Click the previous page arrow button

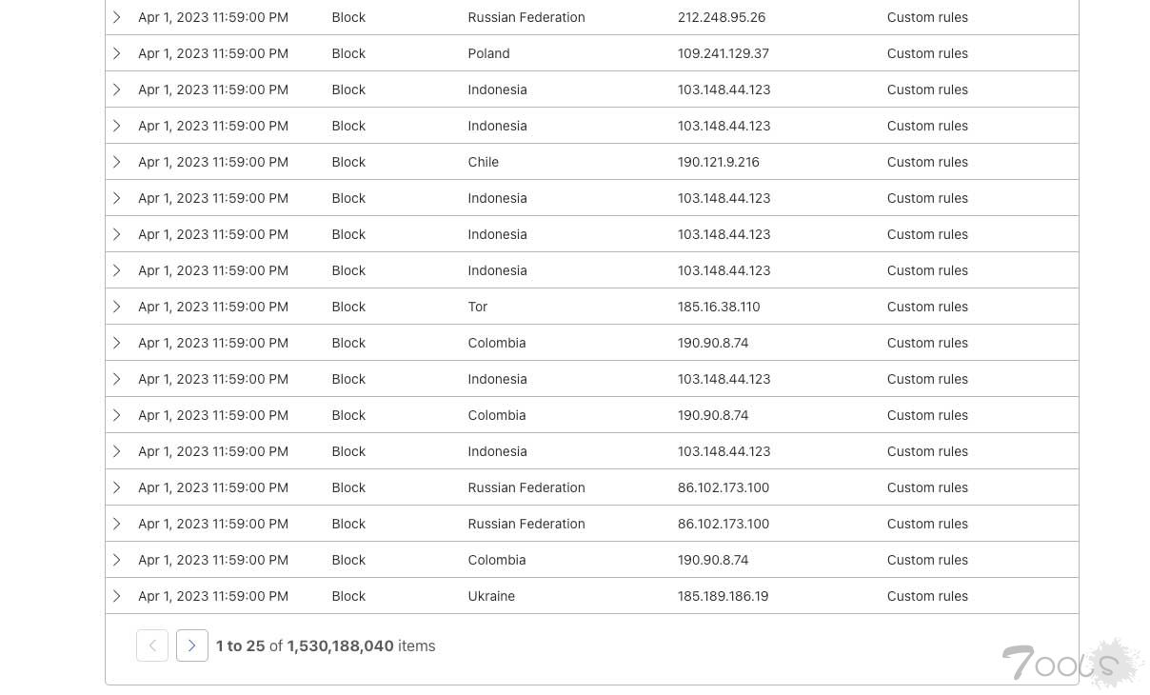152,645
